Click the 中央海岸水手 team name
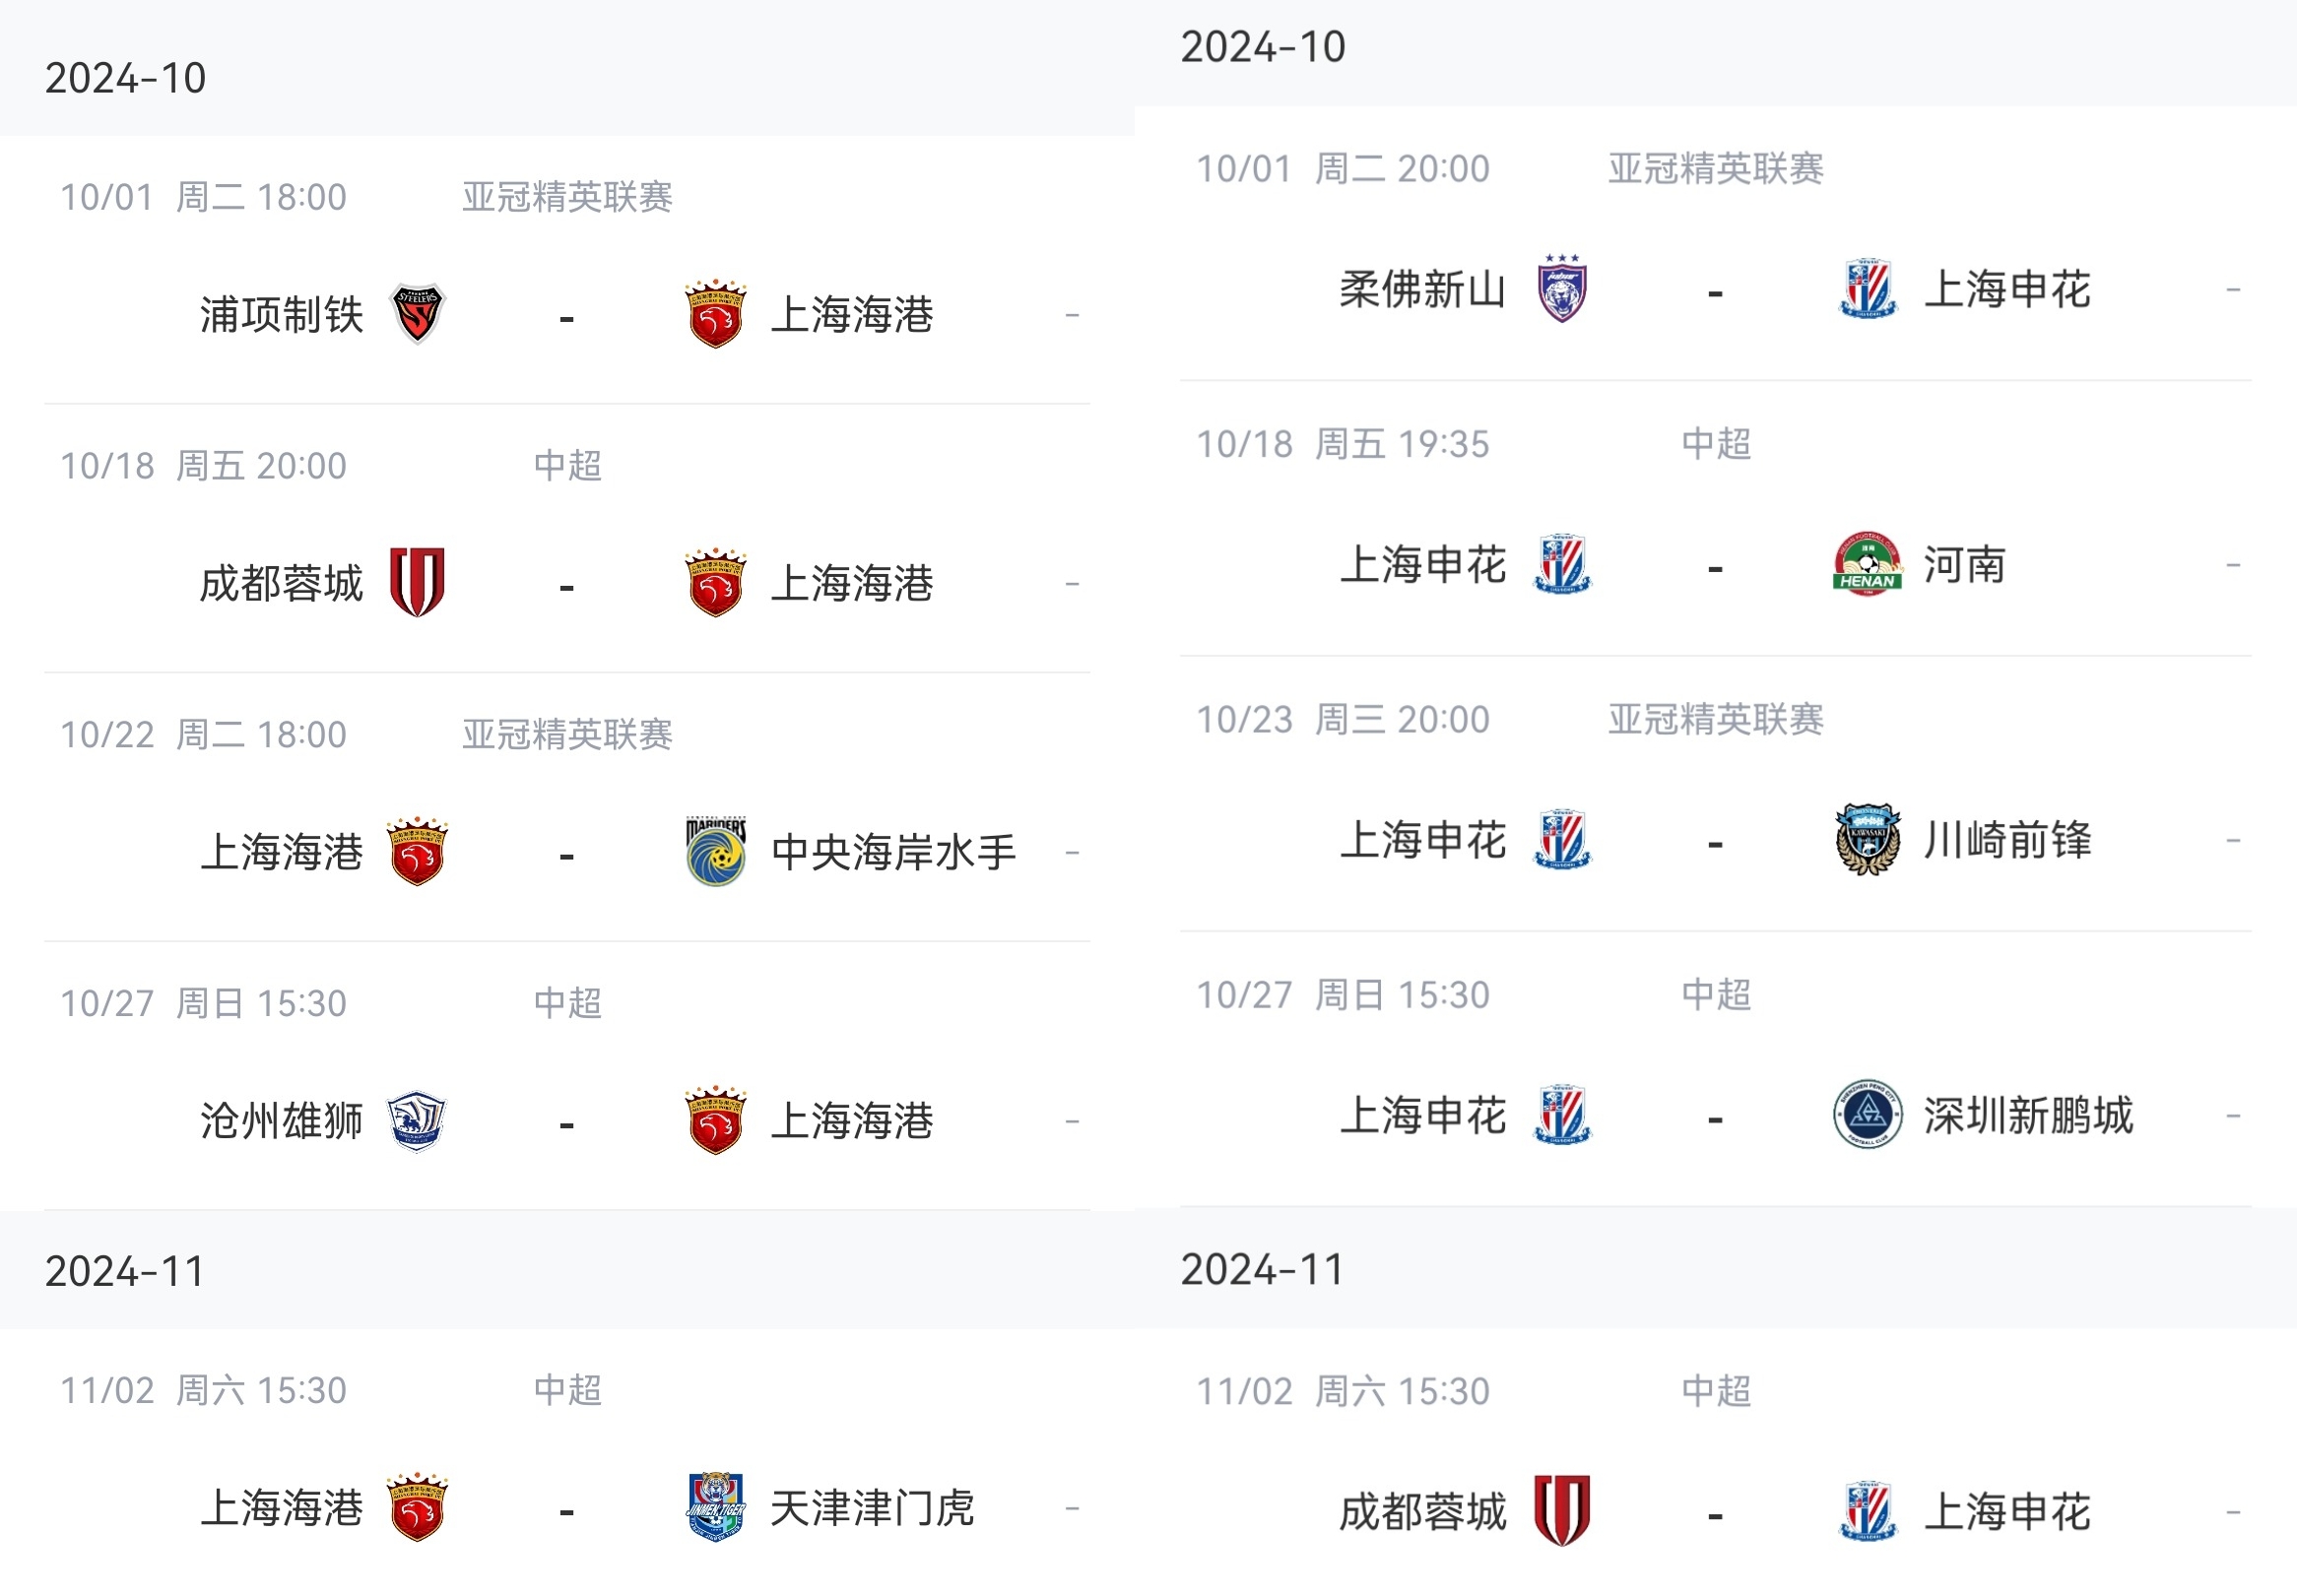This screenshot has width=2297, height=1596. (x=893, y=852)
